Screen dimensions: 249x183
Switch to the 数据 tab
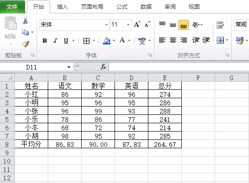coord(146,7)
